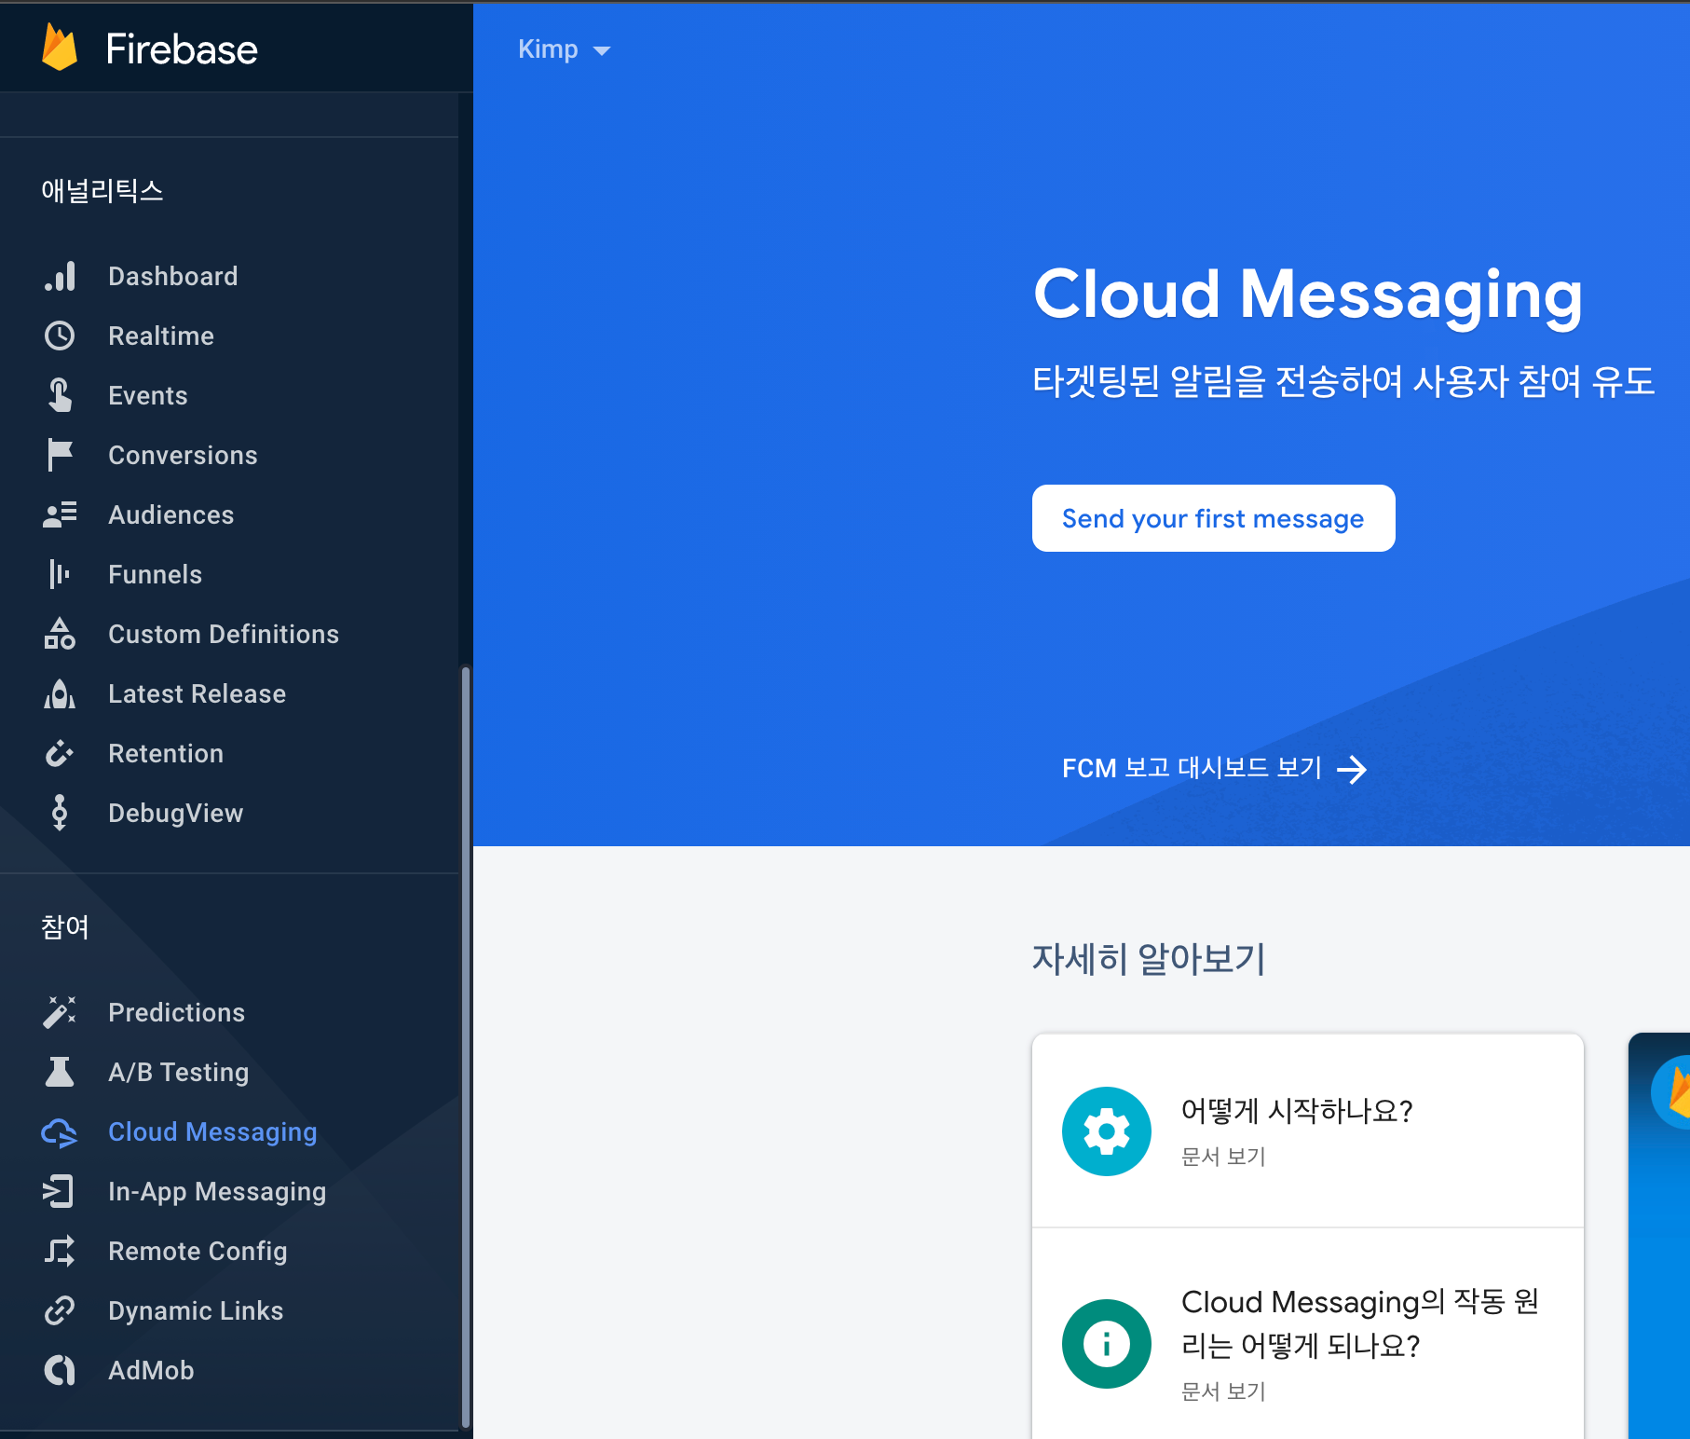Click the Funnels bars icon
This screenshot has width=1690, height=1439.
point(60,574)
